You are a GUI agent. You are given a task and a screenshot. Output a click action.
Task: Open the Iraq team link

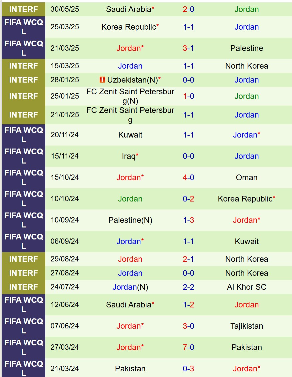[128, 156]
